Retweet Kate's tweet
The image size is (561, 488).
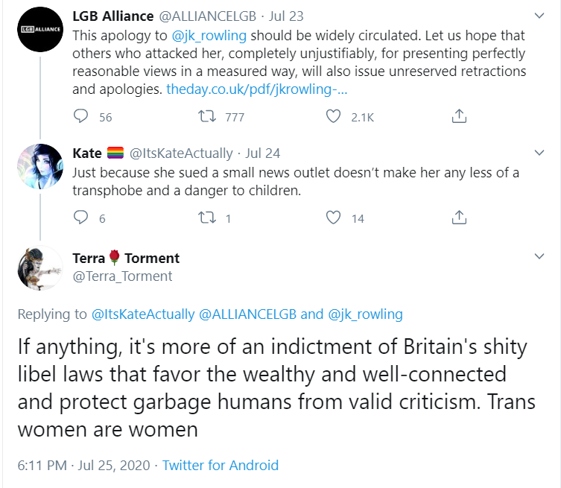click(207, 218)
